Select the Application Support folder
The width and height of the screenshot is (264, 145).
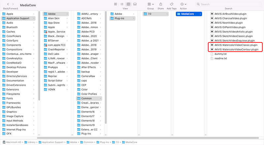(18, 18)
